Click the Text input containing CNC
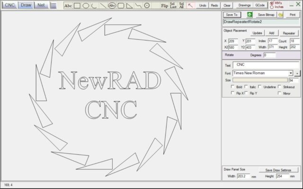Image resolution: width=303 pixels, height=189 pixels. (266, 65)
